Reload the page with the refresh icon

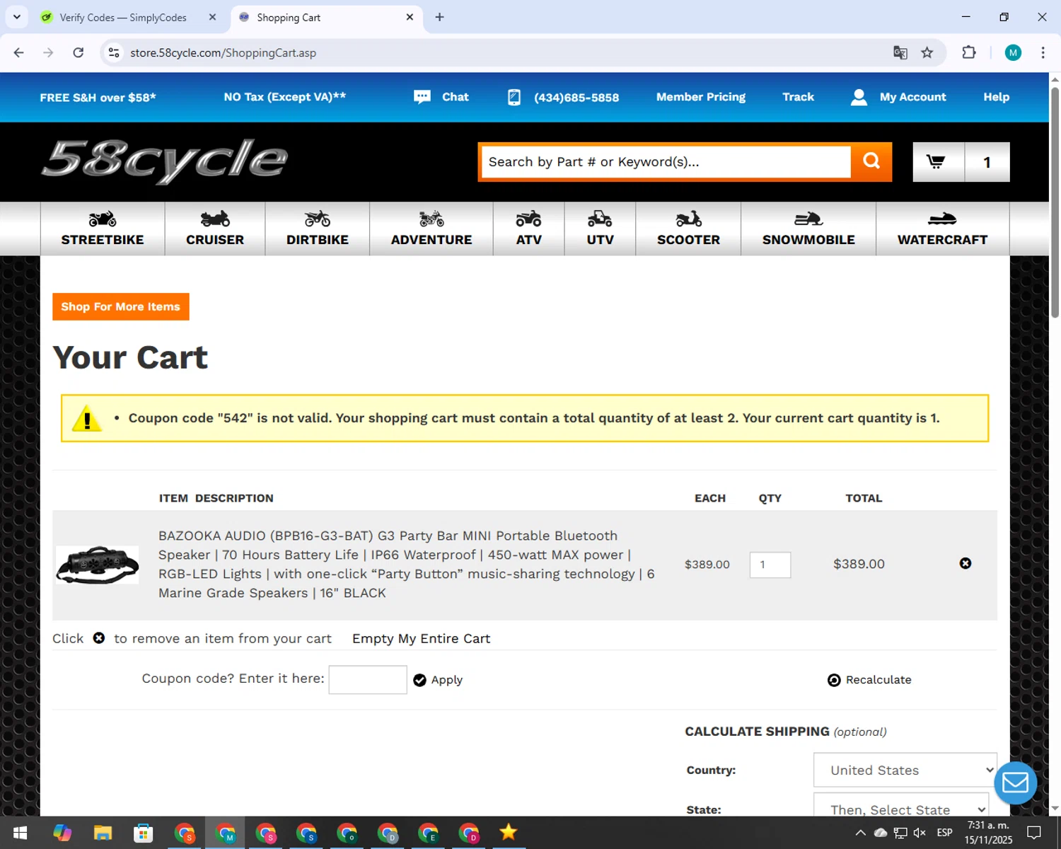[79, 52]
